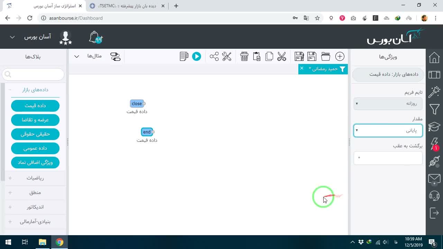Screen dimensions: 443x249
Task: Add the حقیقی حقوقی block
Action: [35, 134]
